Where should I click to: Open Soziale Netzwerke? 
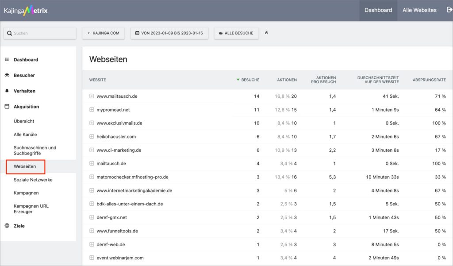tap(33, 180)
